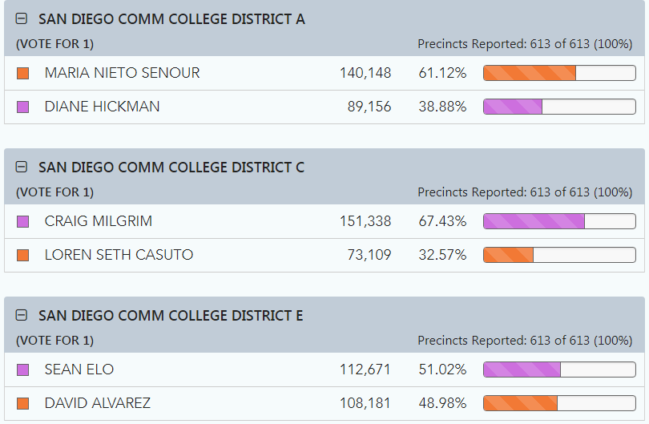
Task: Click the District C heading title
Action: tap(171, 168)
